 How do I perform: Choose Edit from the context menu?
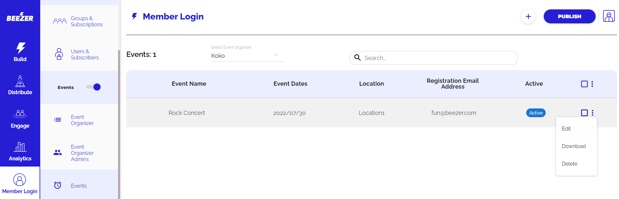click(x=566, y=129)
